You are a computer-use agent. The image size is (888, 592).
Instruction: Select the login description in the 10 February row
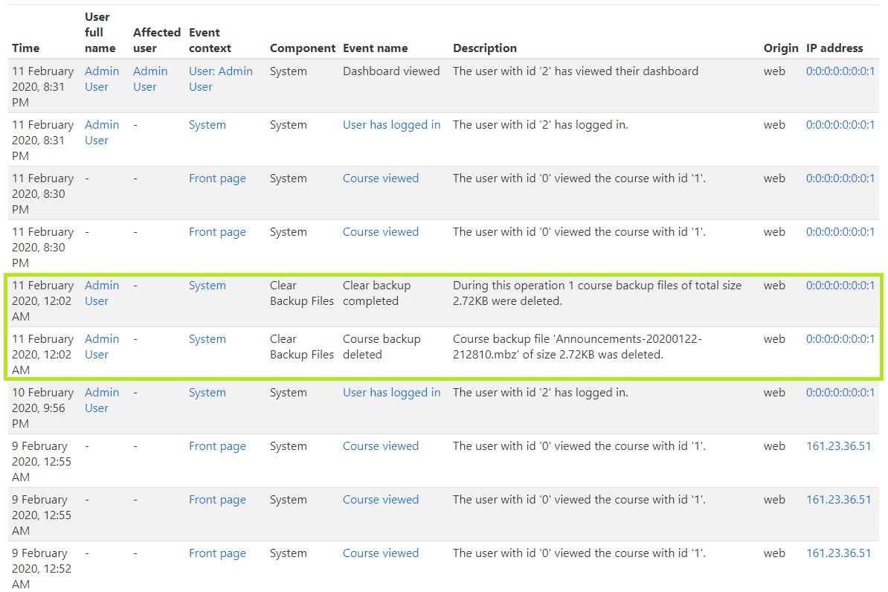pos(540,393)
